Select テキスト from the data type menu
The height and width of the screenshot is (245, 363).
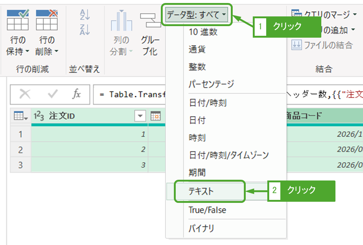pos(201,191)
